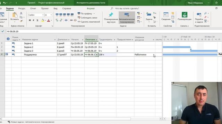Open the Проект ribbon tab
Image resolution: width=222 pixels, height=124 pixels.
coord(45,8)
